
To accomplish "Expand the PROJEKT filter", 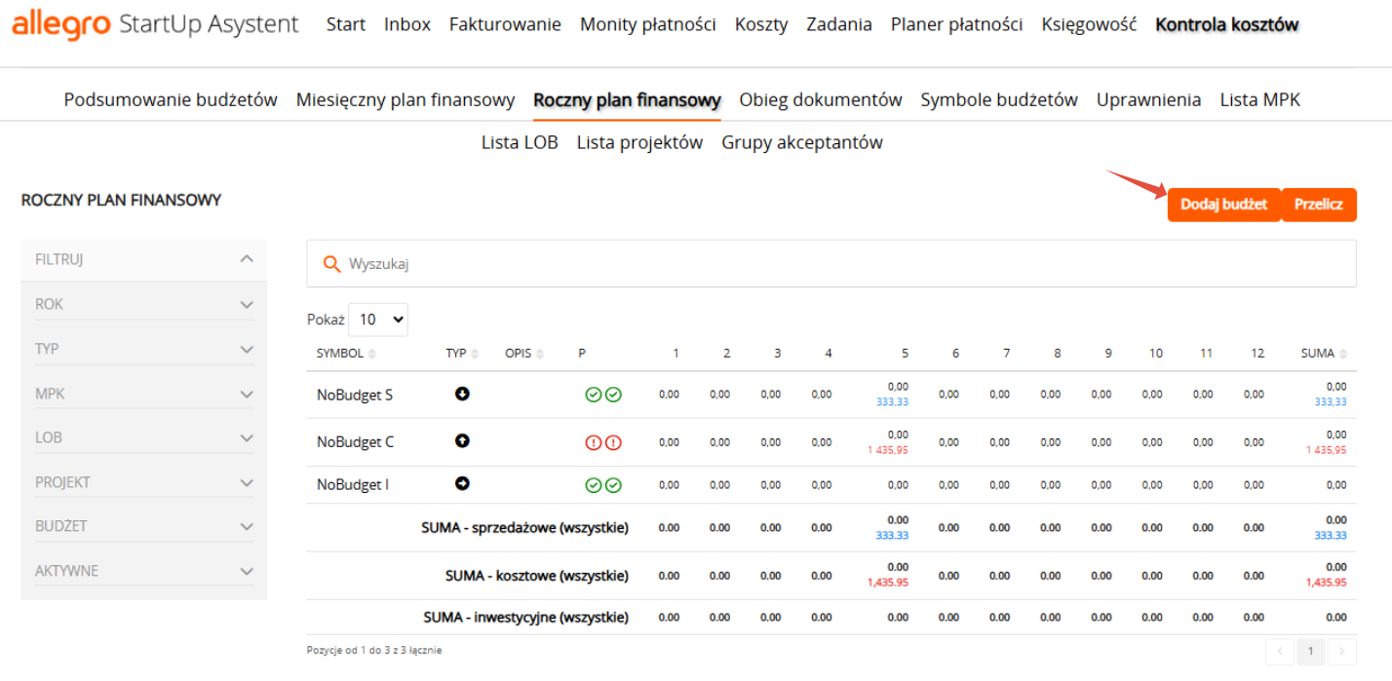I will [x=247, y=482].
